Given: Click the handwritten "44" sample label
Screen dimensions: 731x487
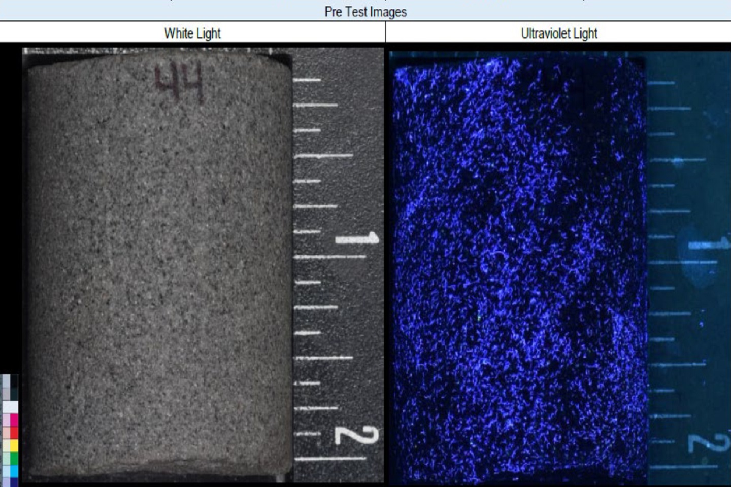Looking at the screenshot, I should click(x=179, y=83).
